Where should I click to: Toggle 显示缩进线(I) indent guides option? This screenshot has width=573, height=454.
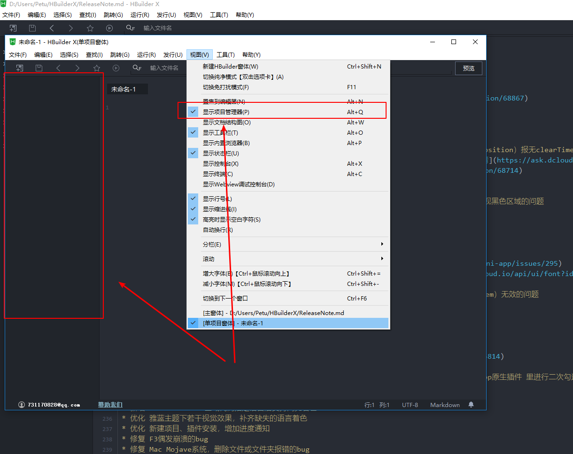(x=288, y=209)
